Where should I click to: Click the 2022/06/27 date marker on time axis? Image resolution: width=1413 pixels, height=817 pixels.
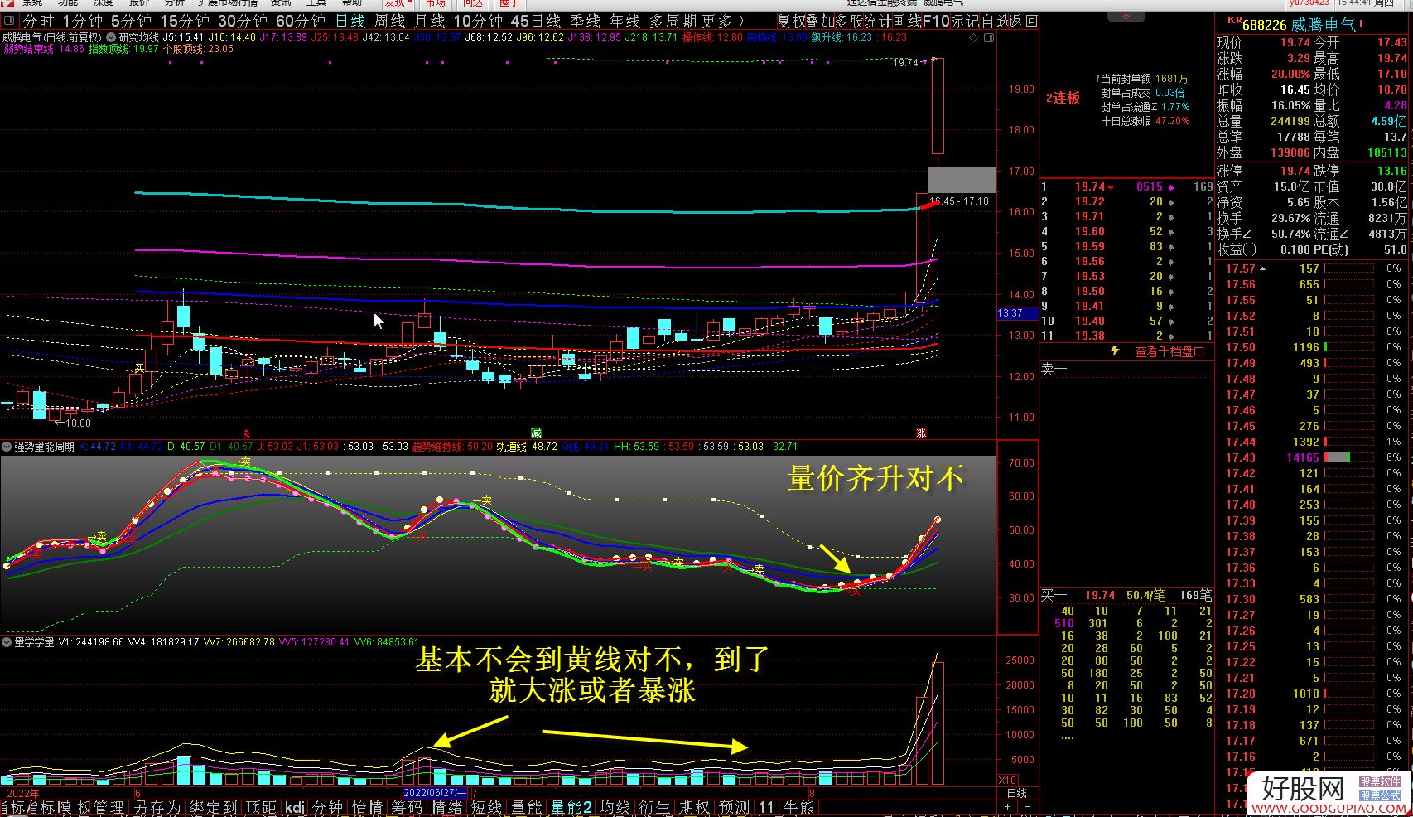point(435,793)
